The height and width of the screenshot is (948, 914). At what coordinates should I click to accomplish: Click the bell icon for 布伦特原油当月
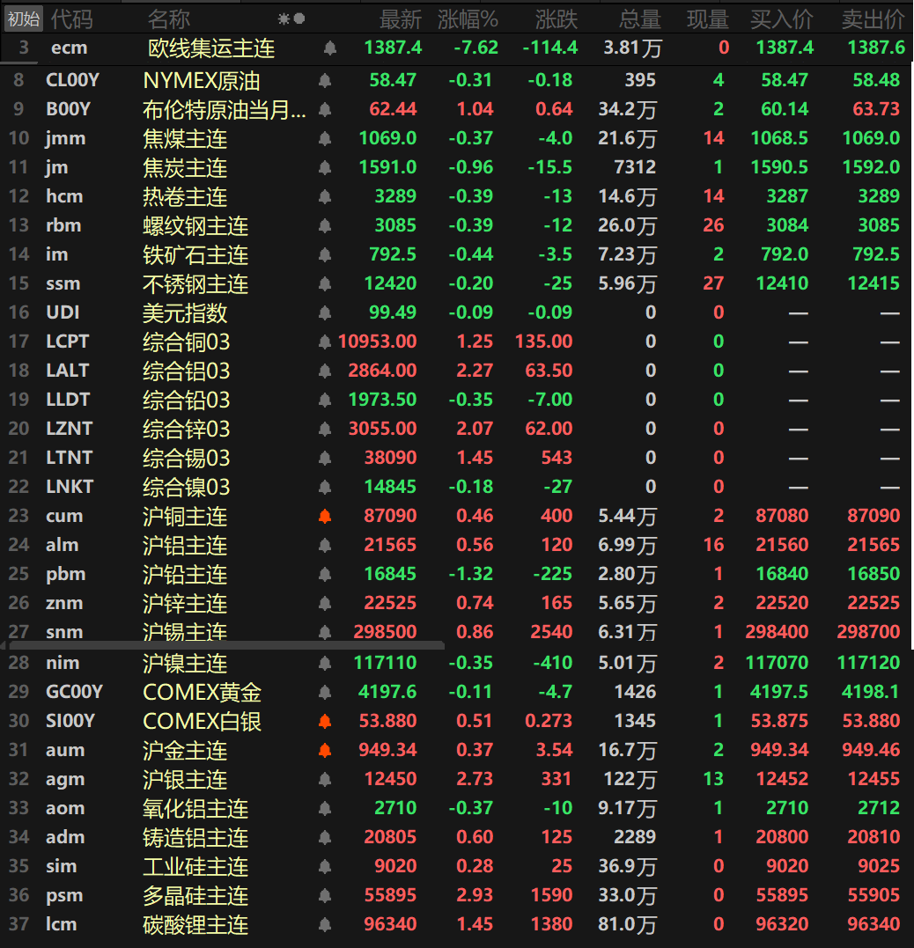click(324, 108)
